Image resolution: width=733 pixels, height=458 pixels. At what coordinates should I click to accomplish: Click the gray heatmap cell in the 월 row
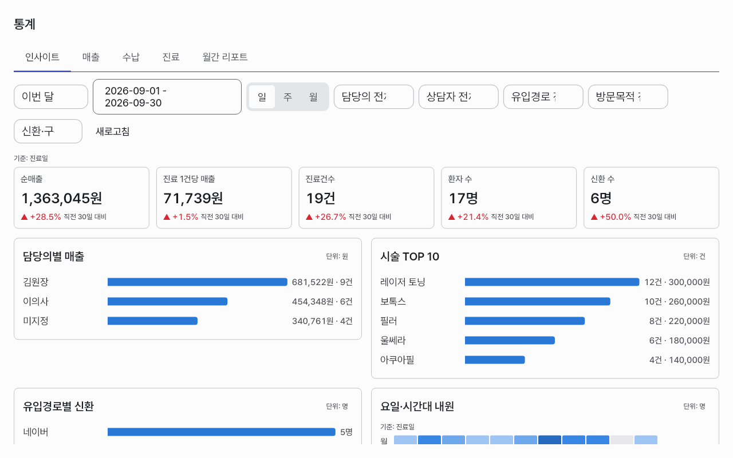point(622,440)
